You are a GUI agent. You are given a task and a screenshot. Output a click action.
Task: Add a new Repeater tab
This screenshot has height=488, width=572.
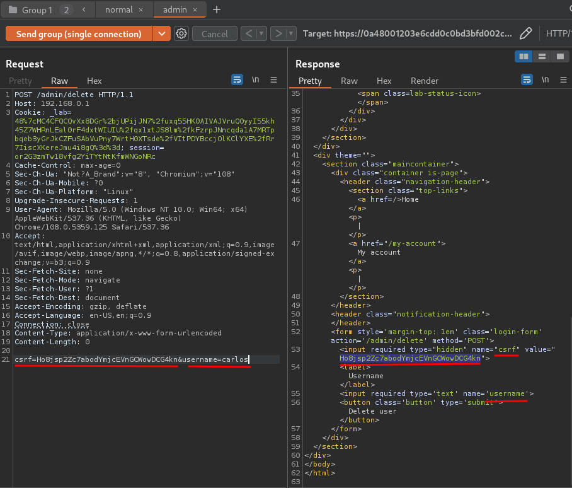[217, 9]
